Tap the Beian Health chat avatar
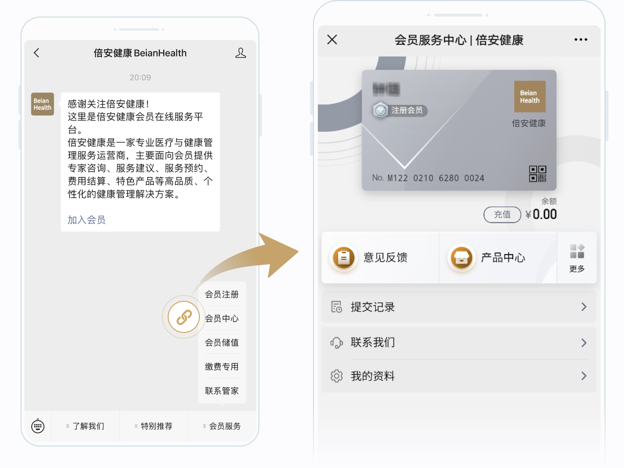This screenshot has width=624, height=468. (x=42, y=104)
